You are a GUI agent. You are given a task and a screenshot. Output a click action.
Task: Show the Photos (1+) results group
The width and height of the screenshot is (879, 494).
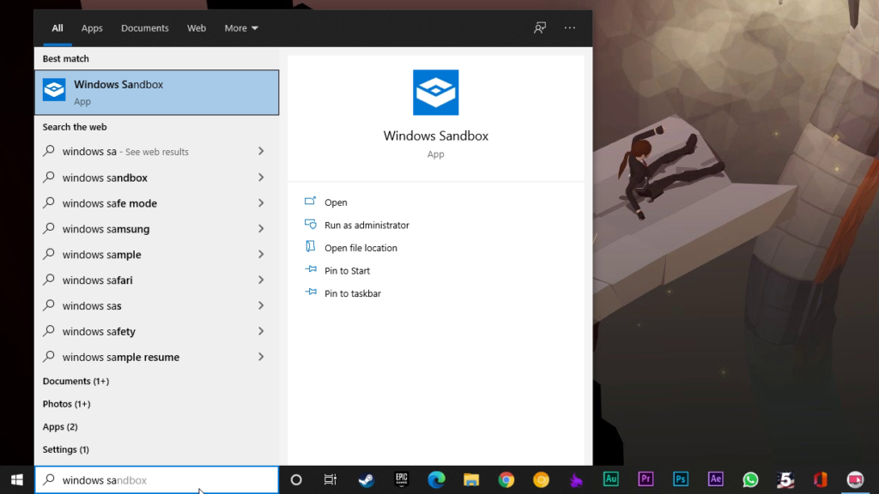click(x=66, y=404)
